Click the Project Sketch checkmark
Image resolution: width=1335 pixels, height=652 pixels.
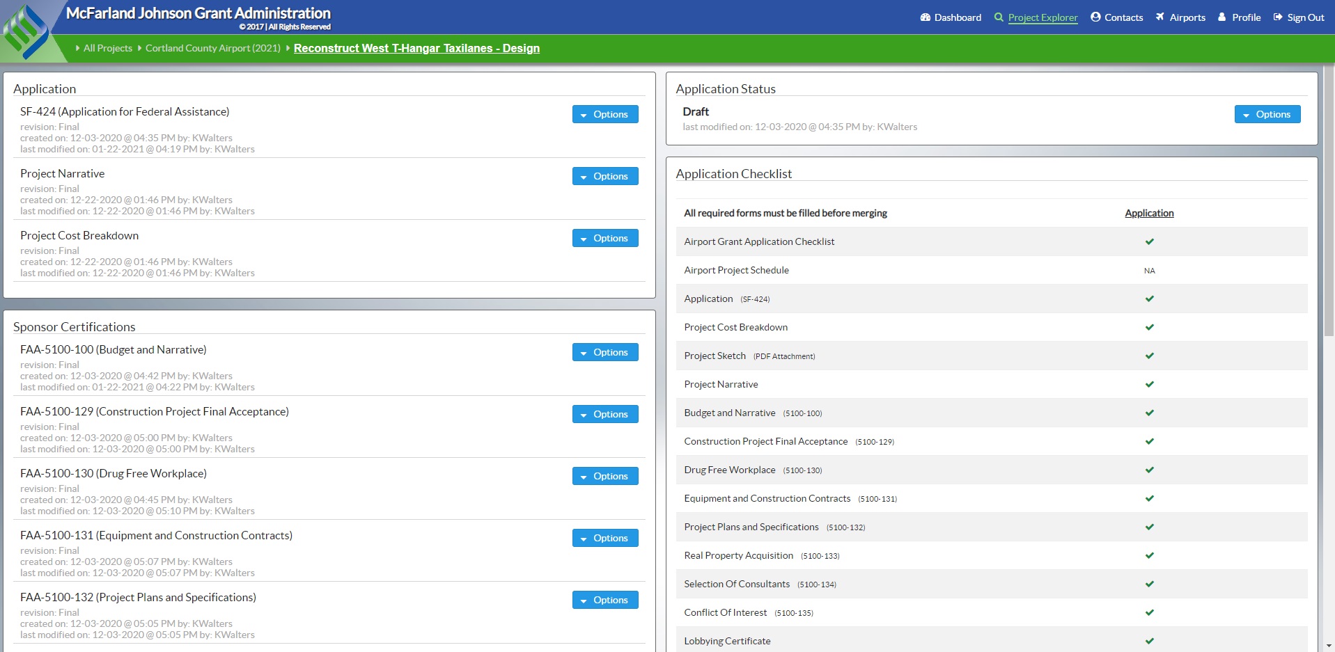pyautogui.click(x=1149, y=356)
